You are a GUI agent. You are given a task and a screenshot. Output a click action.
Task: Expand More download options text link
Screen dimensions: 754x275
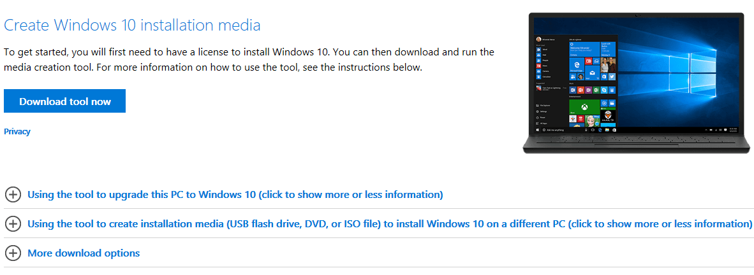[x=84, y=253]
